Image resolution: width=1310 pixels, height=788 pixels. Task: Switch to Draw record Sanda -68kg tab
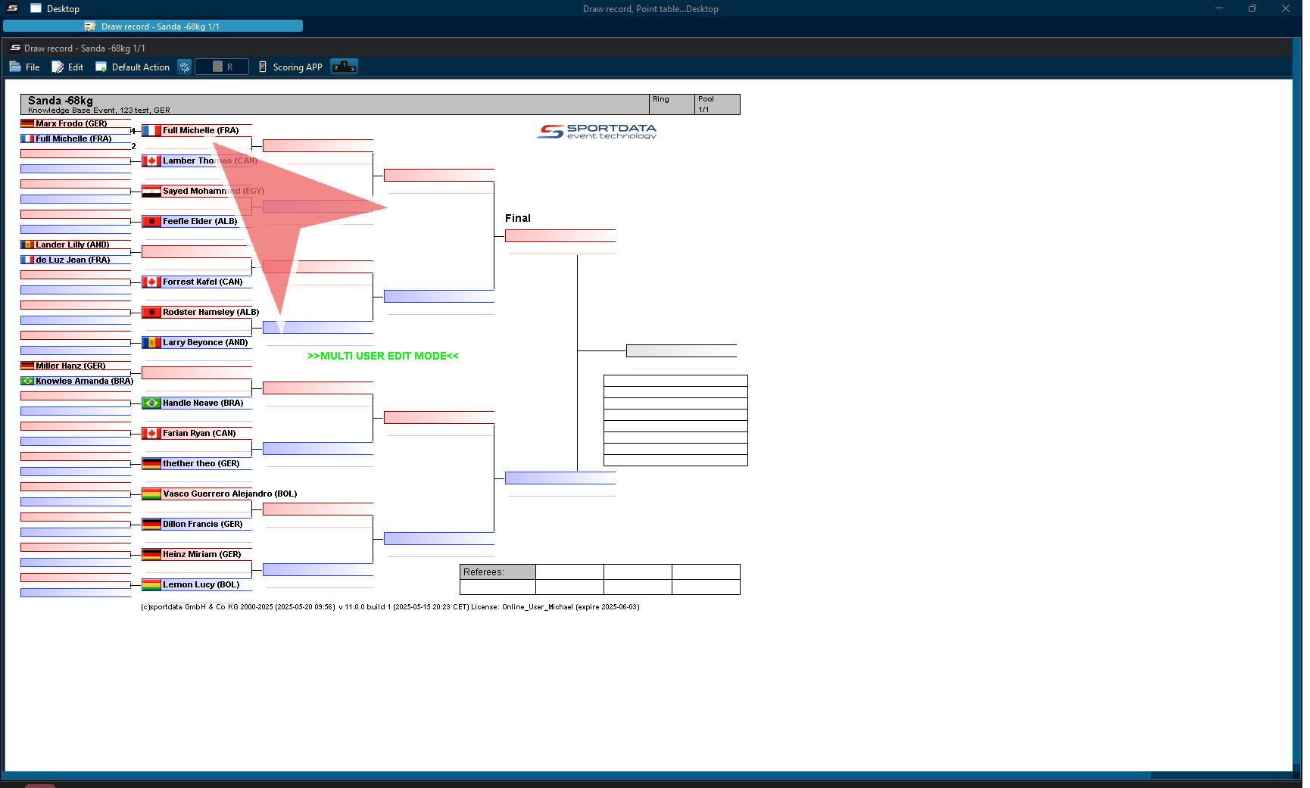click(153, 26)
